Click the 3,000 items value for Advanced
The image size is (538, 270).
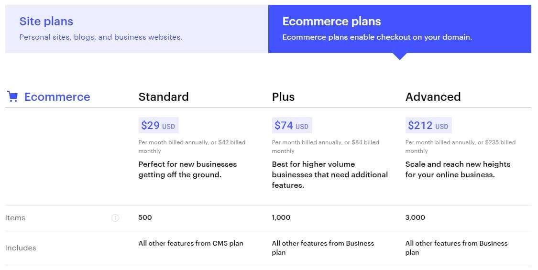pyautogui.click(x=415, y=217)
